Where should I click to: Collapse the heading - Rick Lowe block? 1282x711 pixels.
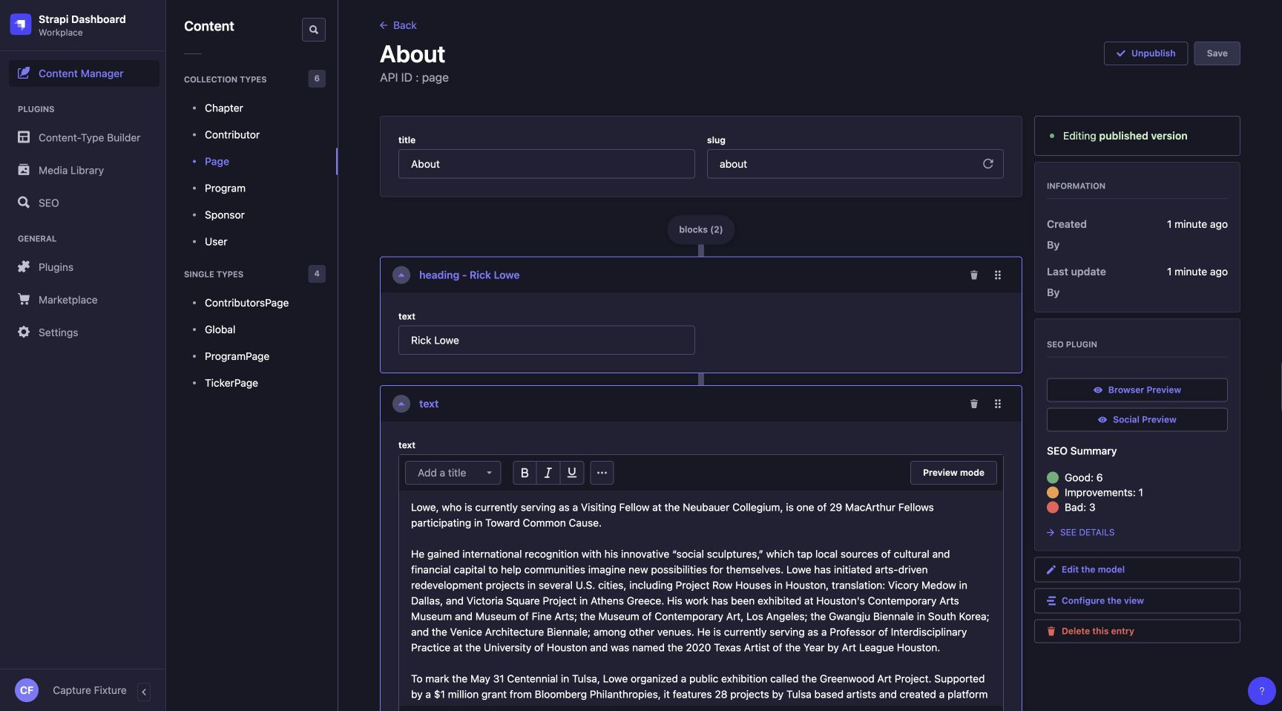401,275
